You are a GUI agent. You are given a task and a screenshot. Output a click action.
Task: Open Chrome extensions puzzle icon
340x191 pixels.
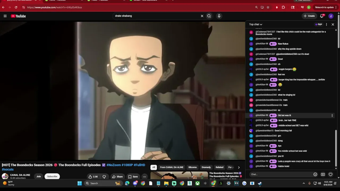[283, 7]
